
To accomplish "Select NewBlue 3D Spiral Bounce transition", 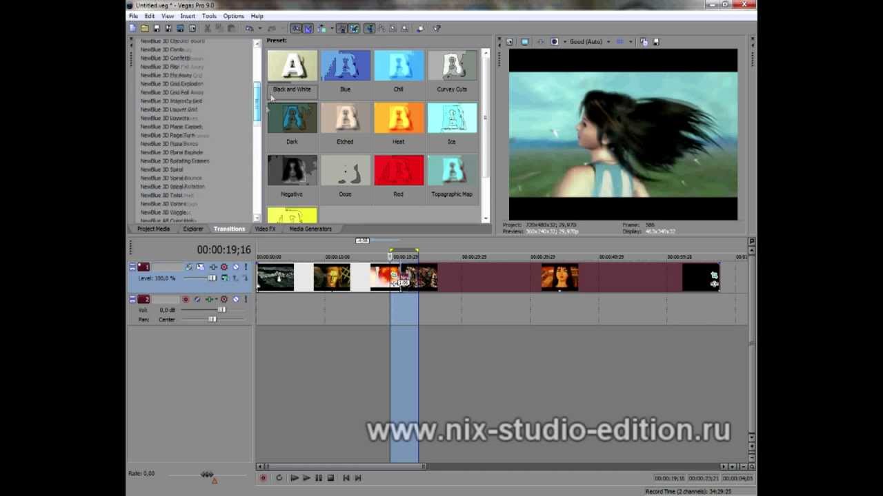I will coord(171,178).
